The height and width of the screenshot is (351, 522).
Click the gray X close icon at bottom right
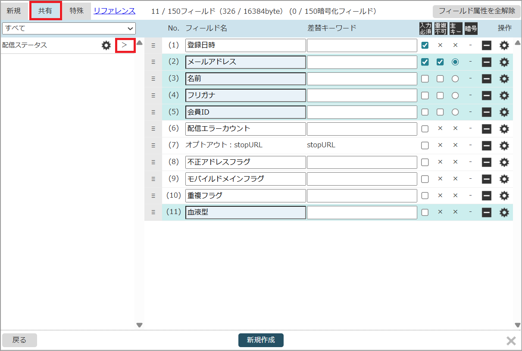tap(511, 341)
